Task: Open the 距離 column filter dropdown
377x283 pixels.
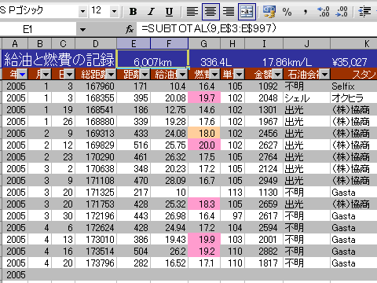Action: [x=145, y=75]
